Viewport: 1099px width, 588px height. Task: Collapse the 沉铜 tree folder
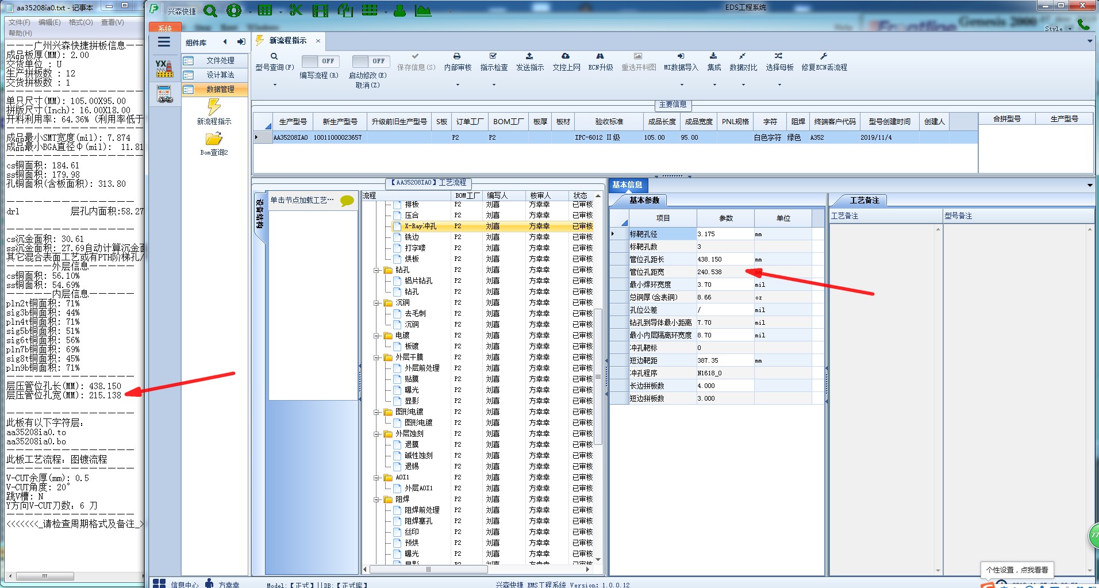point(376,303)
